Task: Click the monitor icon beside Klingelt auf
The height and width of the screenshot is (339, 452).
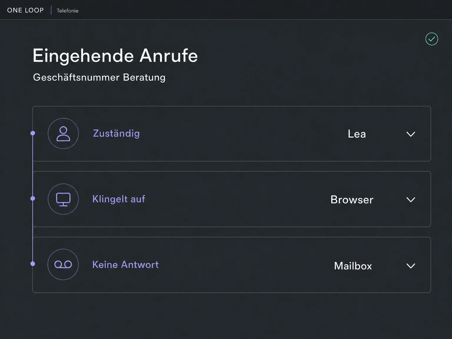Action: [63, 199]
